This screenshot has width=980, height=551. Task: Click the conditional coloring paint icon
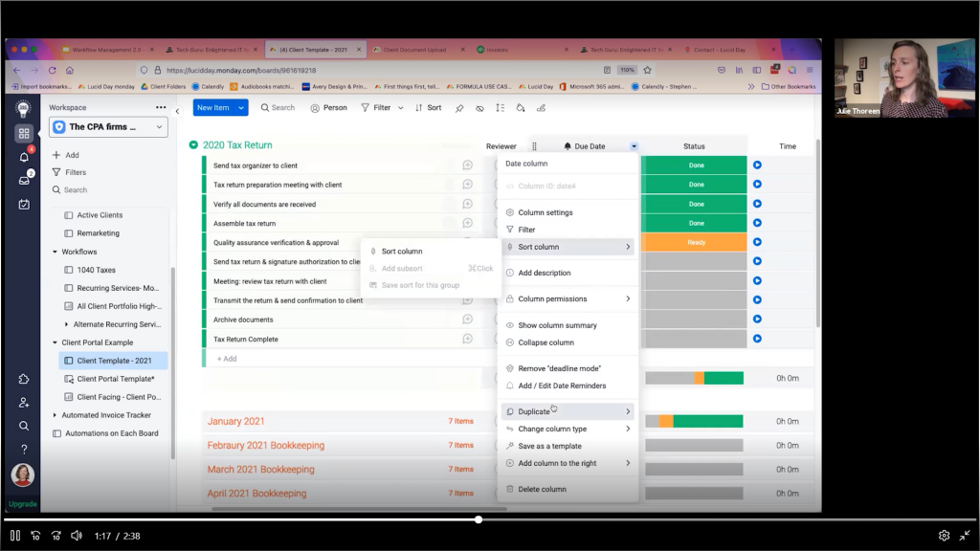pos(520,108)
